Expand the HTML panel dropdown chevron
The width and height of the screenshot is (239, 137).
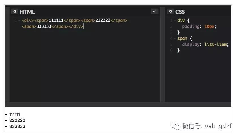154,12
